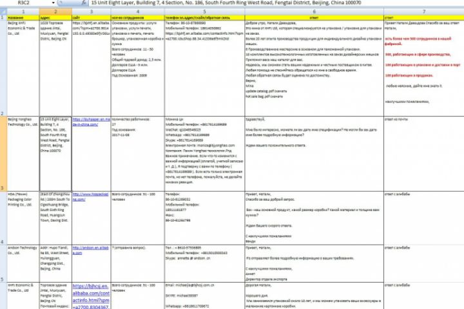Select the cell with 'Email: michaeljia@bjhcsj.com.cn'
The image size is (464, 309).
pos(204,295)
